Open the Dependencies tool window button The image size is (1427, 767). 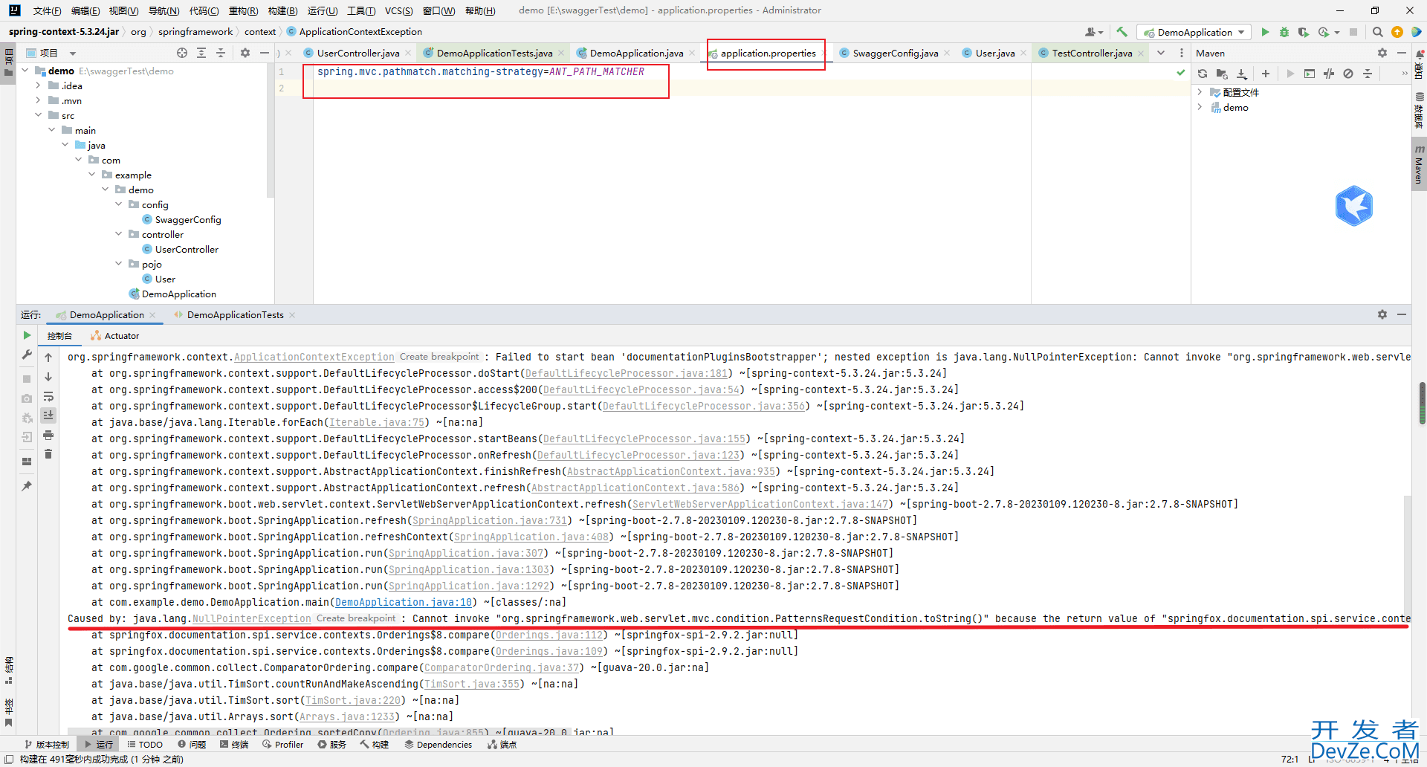tap(439, 745)
